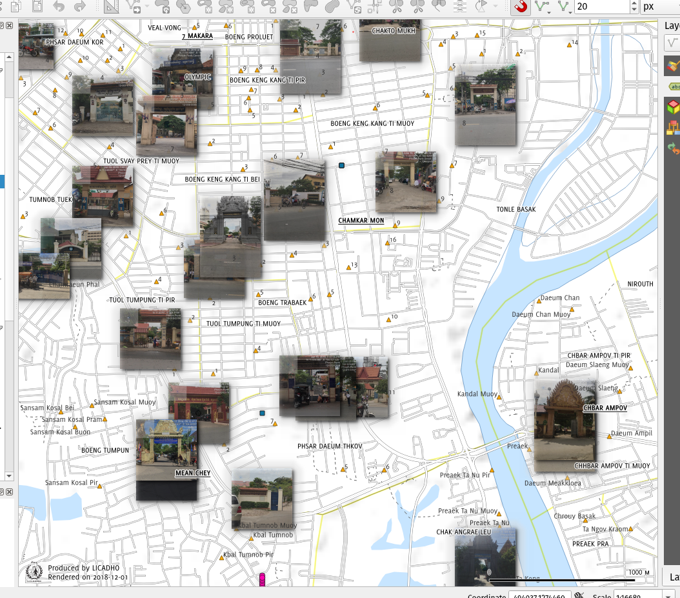Select the Rotate Point Symbols tool

481,6
